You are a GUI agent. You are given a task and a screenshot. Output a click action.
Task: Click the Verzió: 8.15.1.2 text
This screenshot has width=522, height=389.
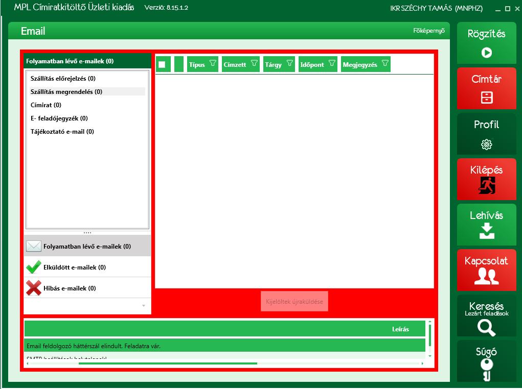click(x=166, y=8)
